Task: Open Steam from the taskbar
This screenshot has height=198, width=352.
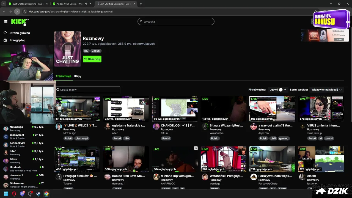Action: pyautogui.click(x=38, y=194)
